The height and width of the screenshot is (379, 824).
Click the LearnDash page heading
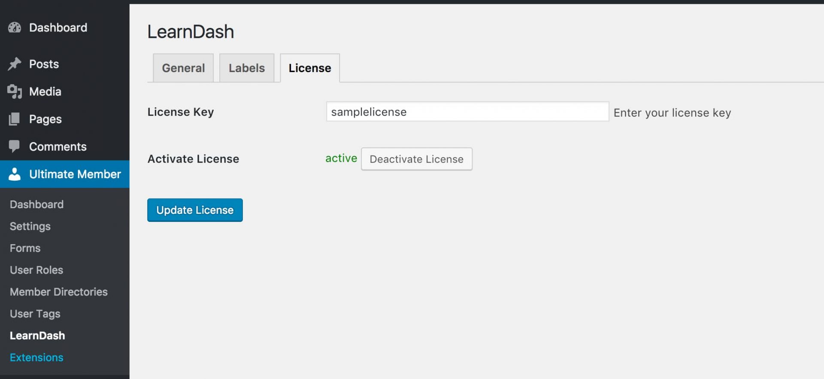[x=191, y=32]
